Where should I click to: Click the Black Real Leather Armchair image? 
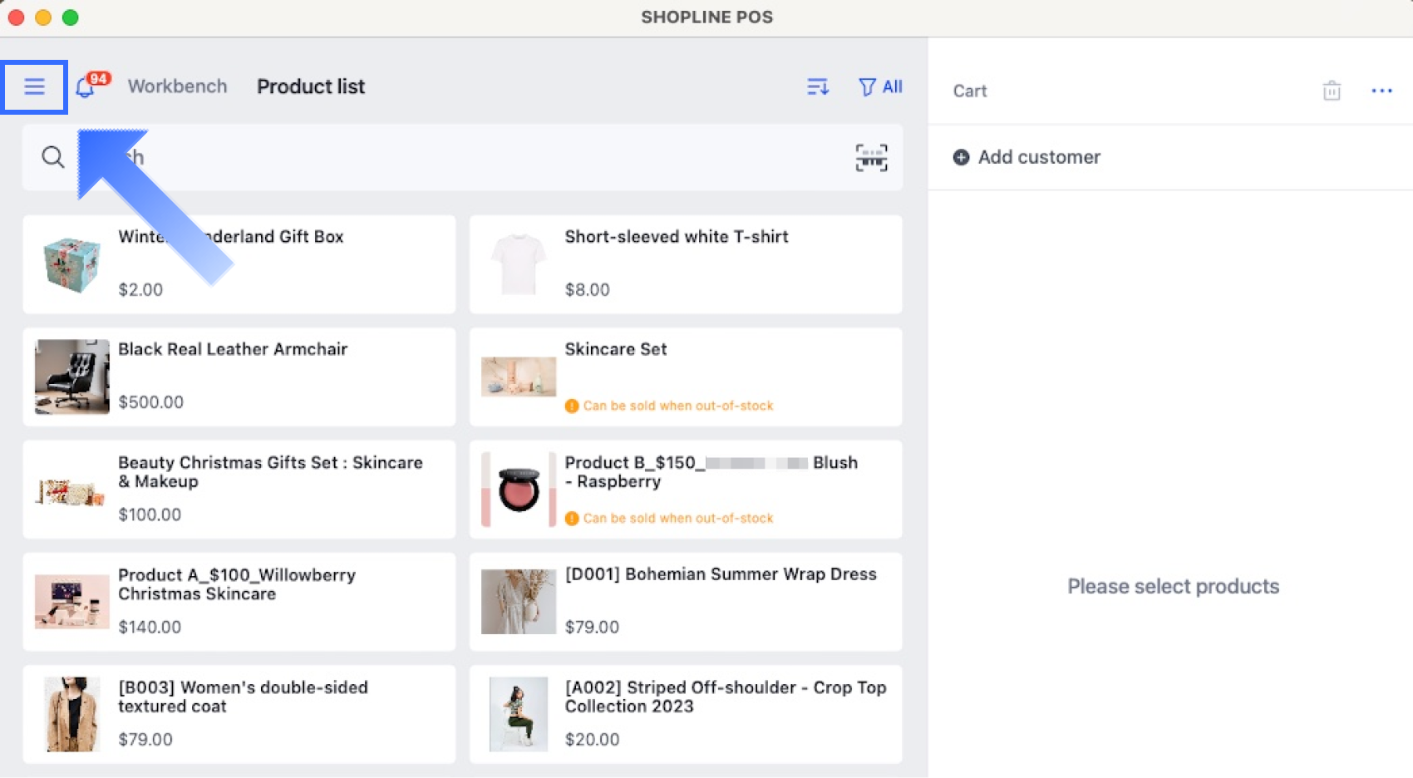point(71,377)
